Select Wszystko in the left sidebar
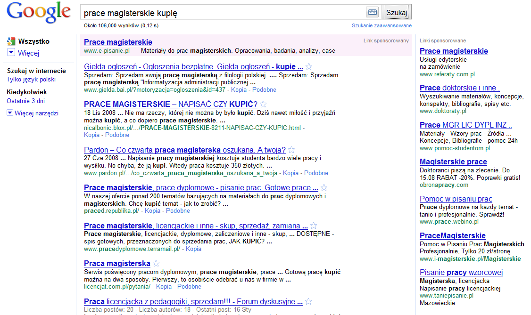The image size is (531, 315). coord(34,41)
